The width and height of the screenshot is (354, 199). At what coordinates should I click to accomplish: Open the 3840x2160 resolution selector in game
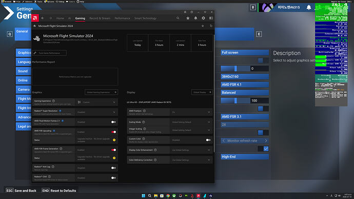(245, 76)
